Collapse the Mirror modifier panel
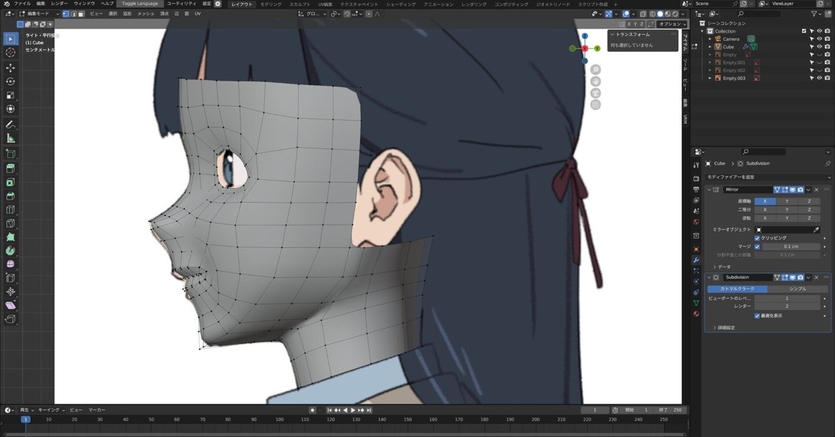This screenshot has width=835, height=437. (709, 189)
